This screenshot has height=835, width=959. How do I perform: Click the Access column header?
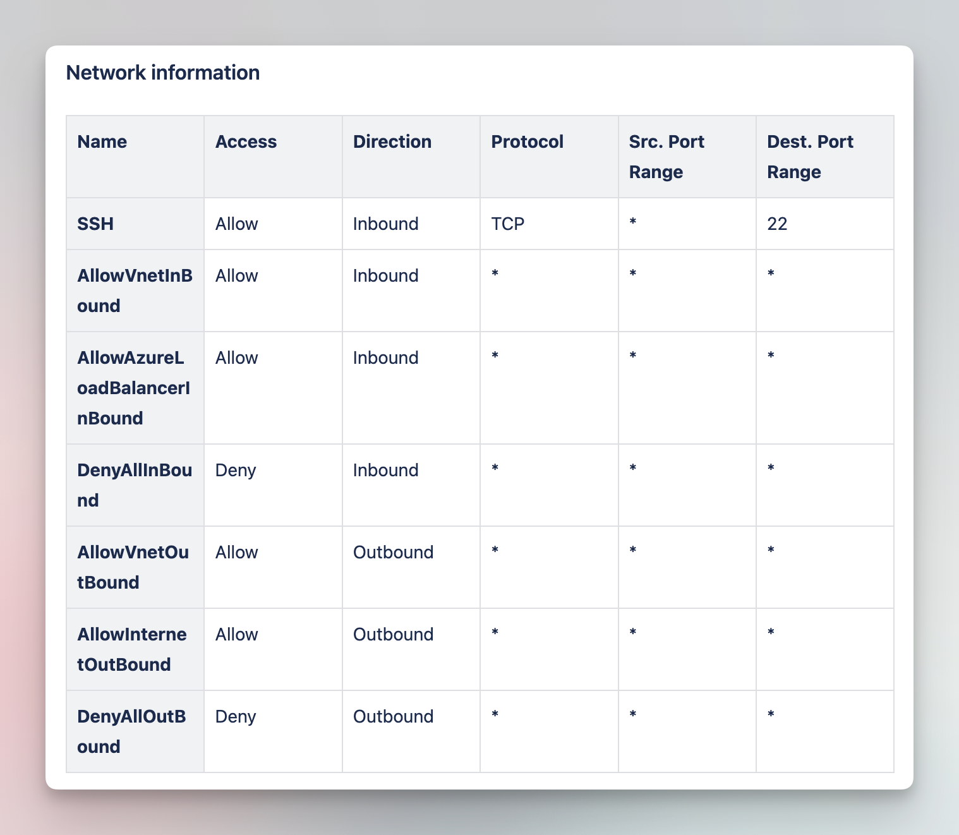click(246, 141)
